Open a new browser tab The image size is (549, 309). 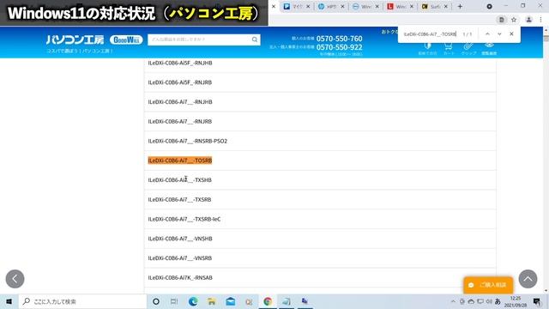(460, 6)
